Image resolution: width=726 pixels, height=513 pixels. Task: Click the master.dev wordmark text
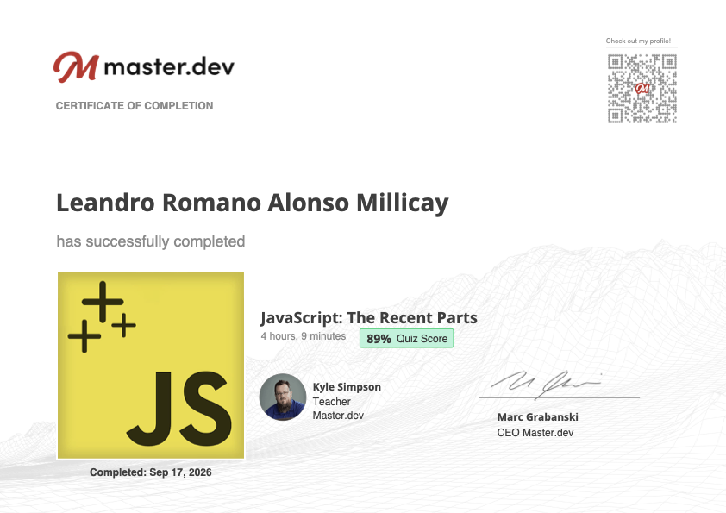click(x=169, y=66)
